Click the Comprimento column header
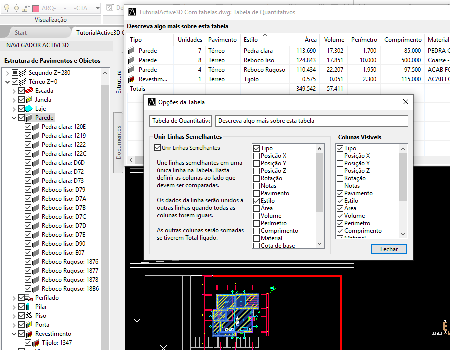The height and width of the screenshot is (350, 450). coord(403,40)
